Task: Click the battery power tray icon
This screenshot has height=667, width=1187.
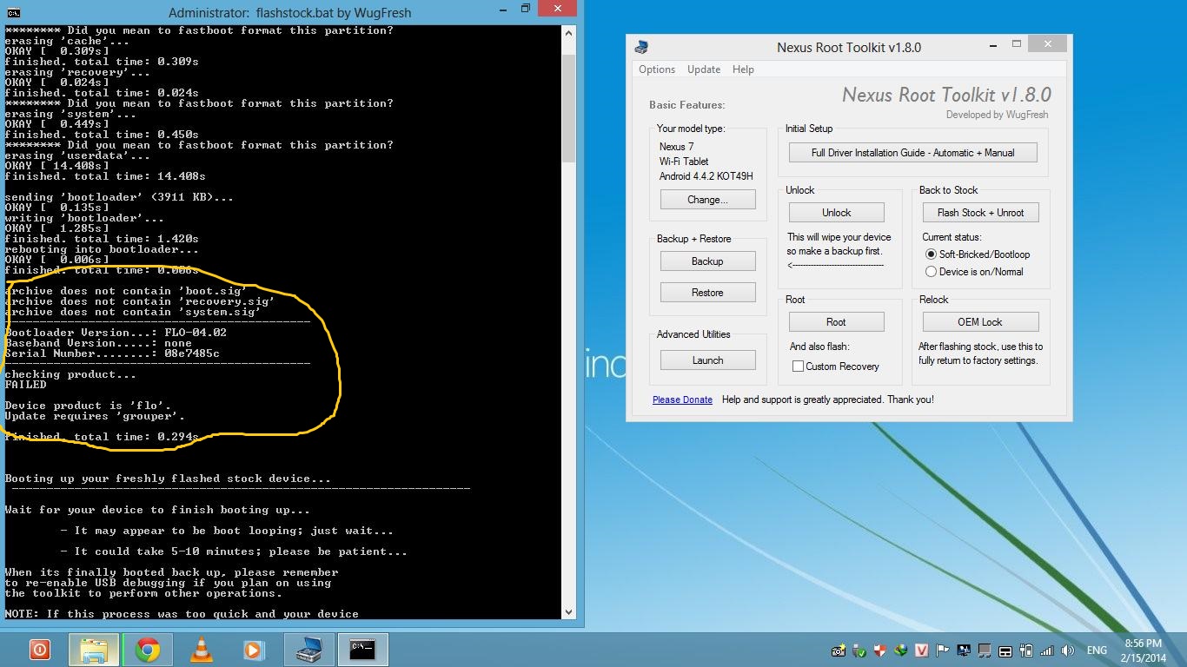Action: click(1026, 650)
